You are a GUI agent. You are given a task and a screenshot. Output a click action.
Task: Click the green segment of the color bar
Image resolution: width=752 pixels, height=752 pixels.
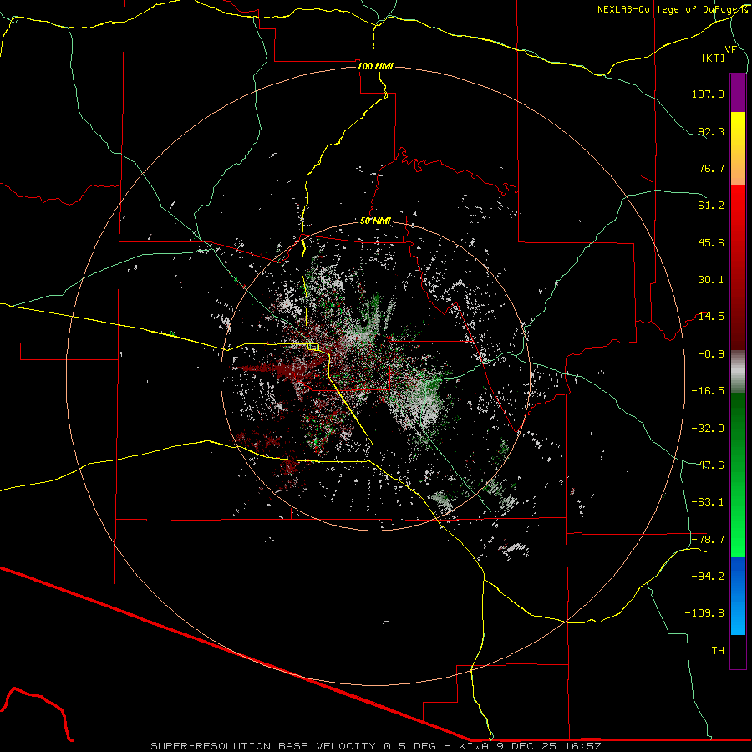pos(738,475)
